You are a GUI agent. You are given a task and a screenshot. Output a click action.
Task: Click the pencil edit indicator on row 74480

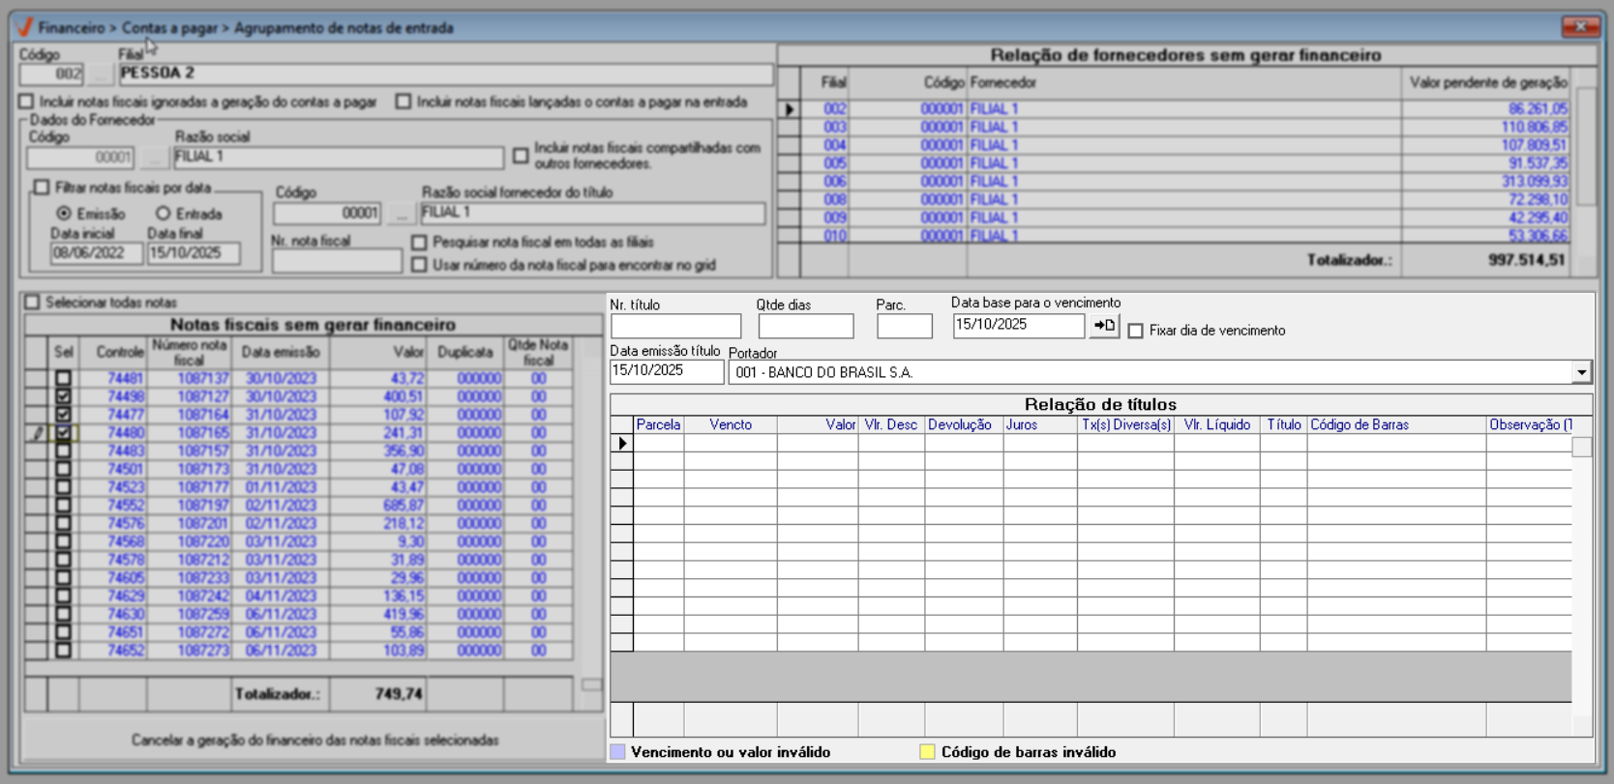[37, 433]
